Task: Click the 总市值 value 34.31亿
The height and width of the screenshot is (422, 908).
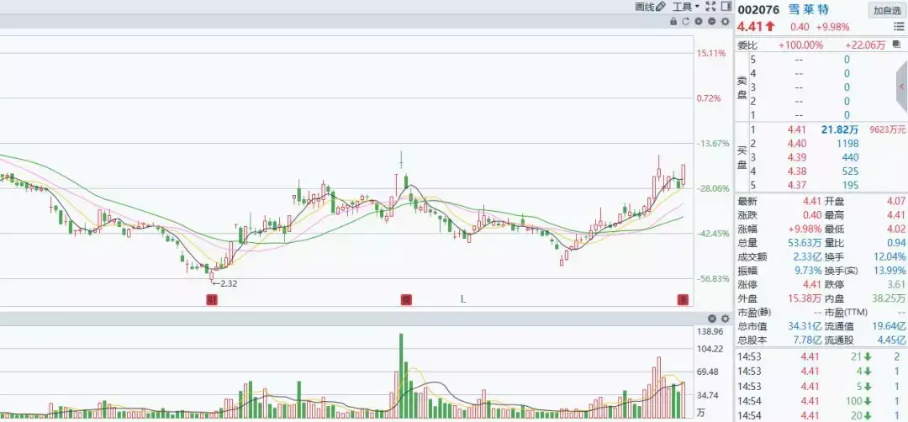Action: [803, 326]
